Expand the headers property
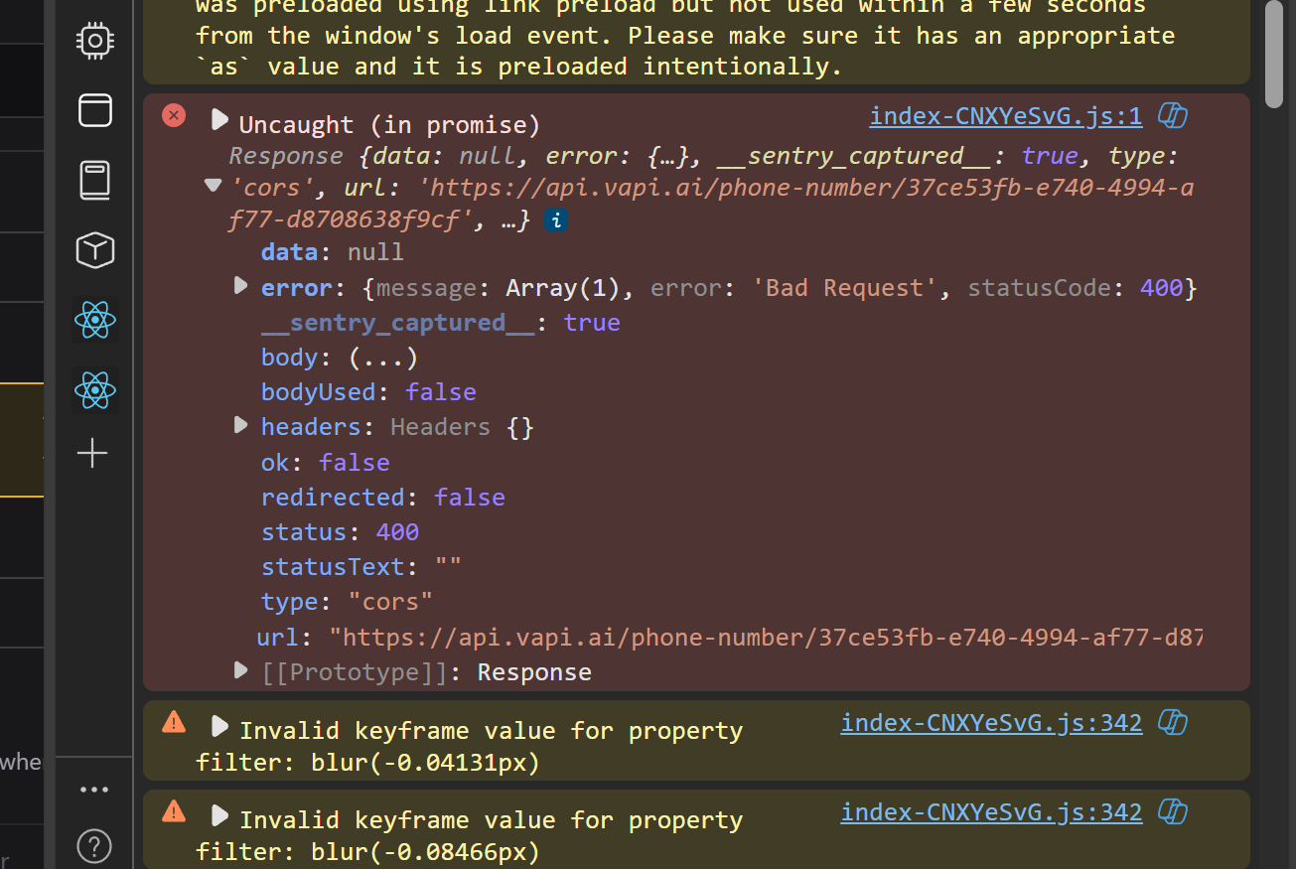Image resolution: width=1296 pixels, height=869 pixels. coord(239,425)
